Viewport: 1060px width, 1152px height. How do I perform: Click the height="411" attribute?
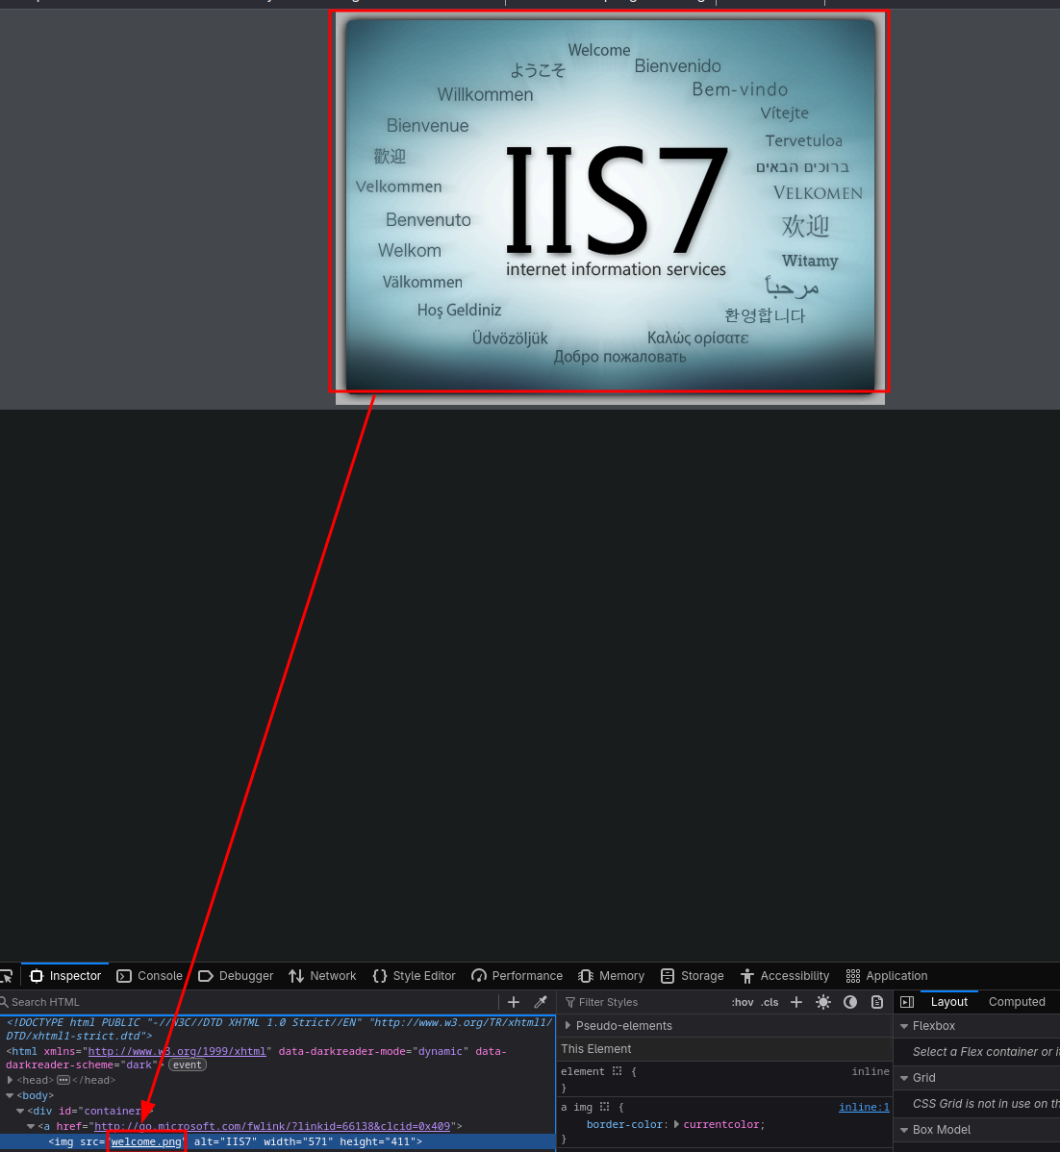point(378,1141)
